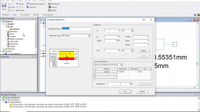This screenshot has height=112, width=200.
Task: Select the first mesh warning message
Action: pos(49,105)
